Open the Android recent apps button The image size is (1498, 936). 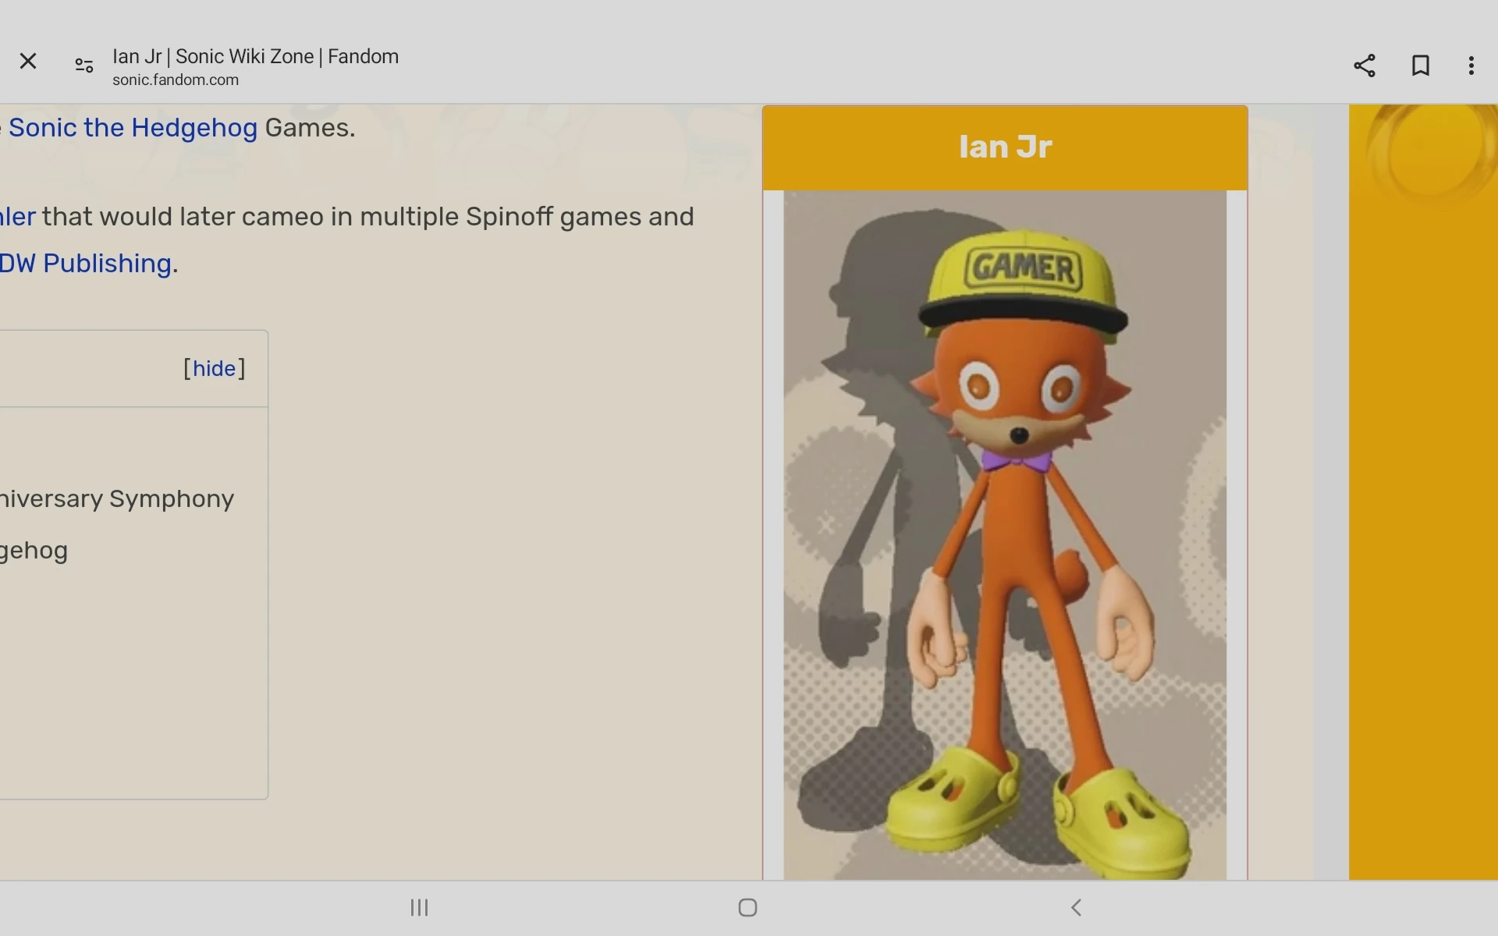pyautogui.click(x=420, y=907)
